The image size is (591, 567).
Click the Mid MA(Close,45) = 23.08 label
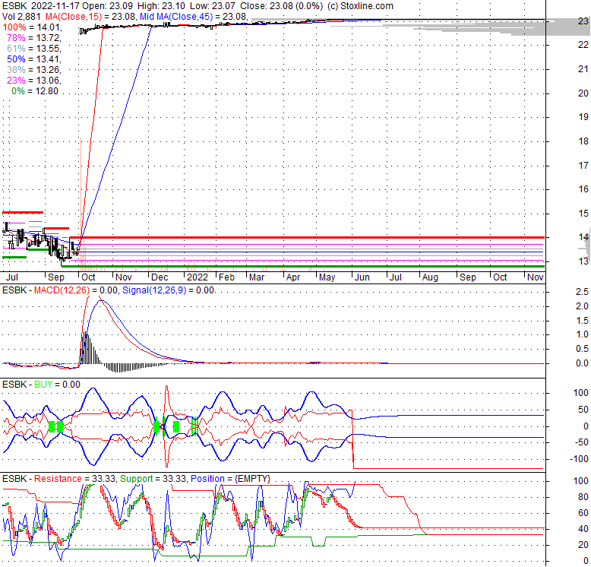point(194,17)
